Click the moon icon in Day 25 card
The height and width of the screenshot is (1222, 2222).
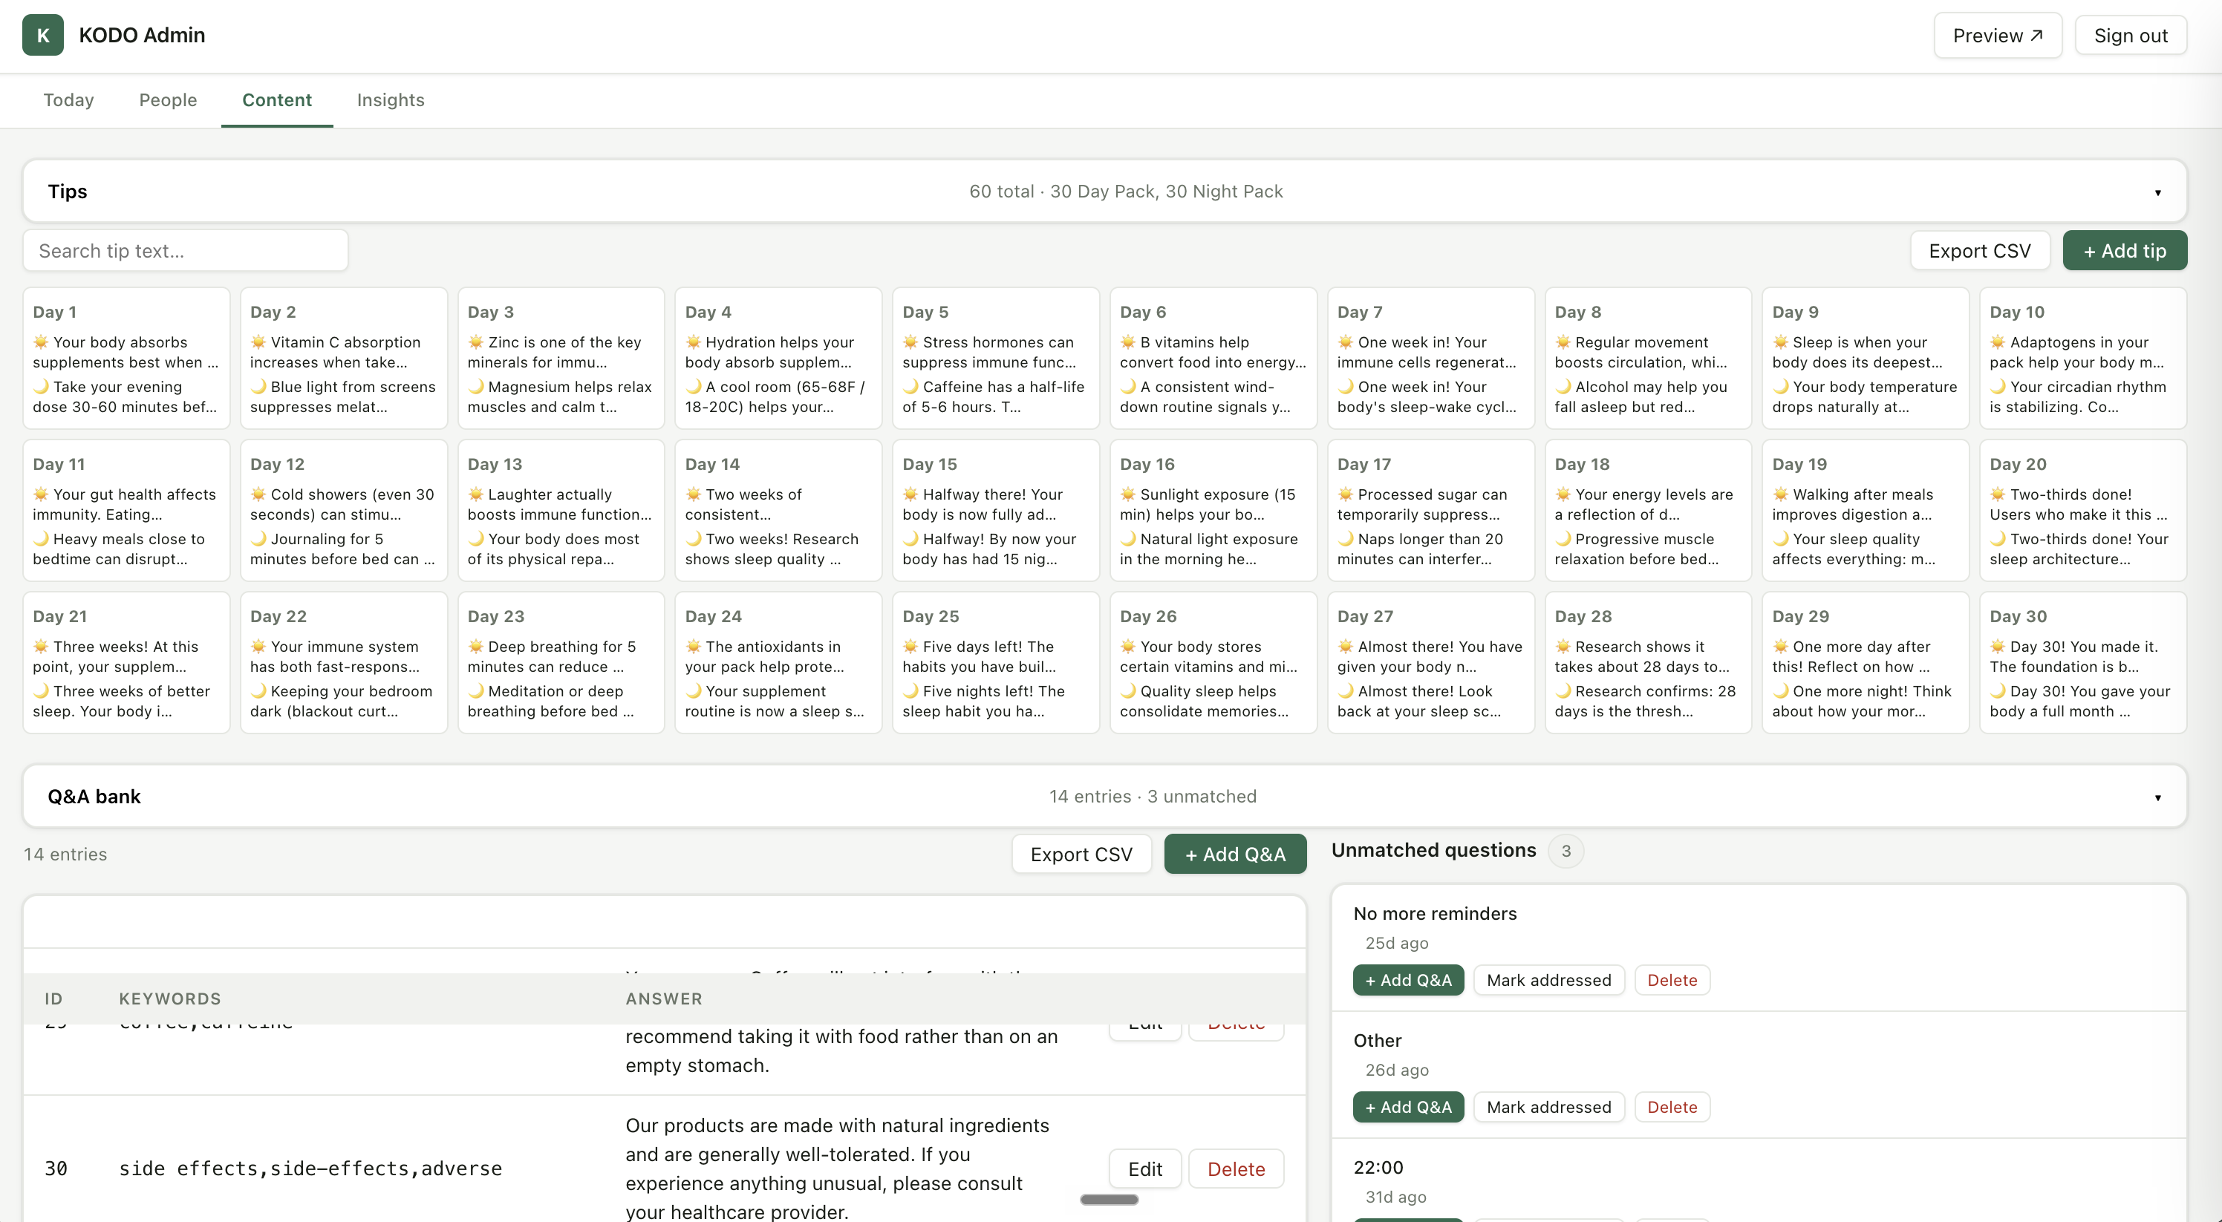(910, 690)
